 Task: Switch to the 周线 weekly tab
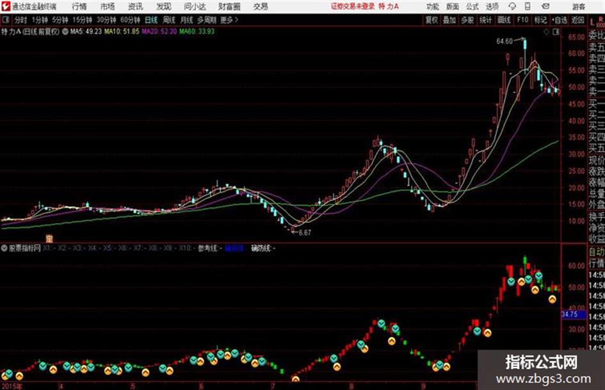click(x=169, y=20)
